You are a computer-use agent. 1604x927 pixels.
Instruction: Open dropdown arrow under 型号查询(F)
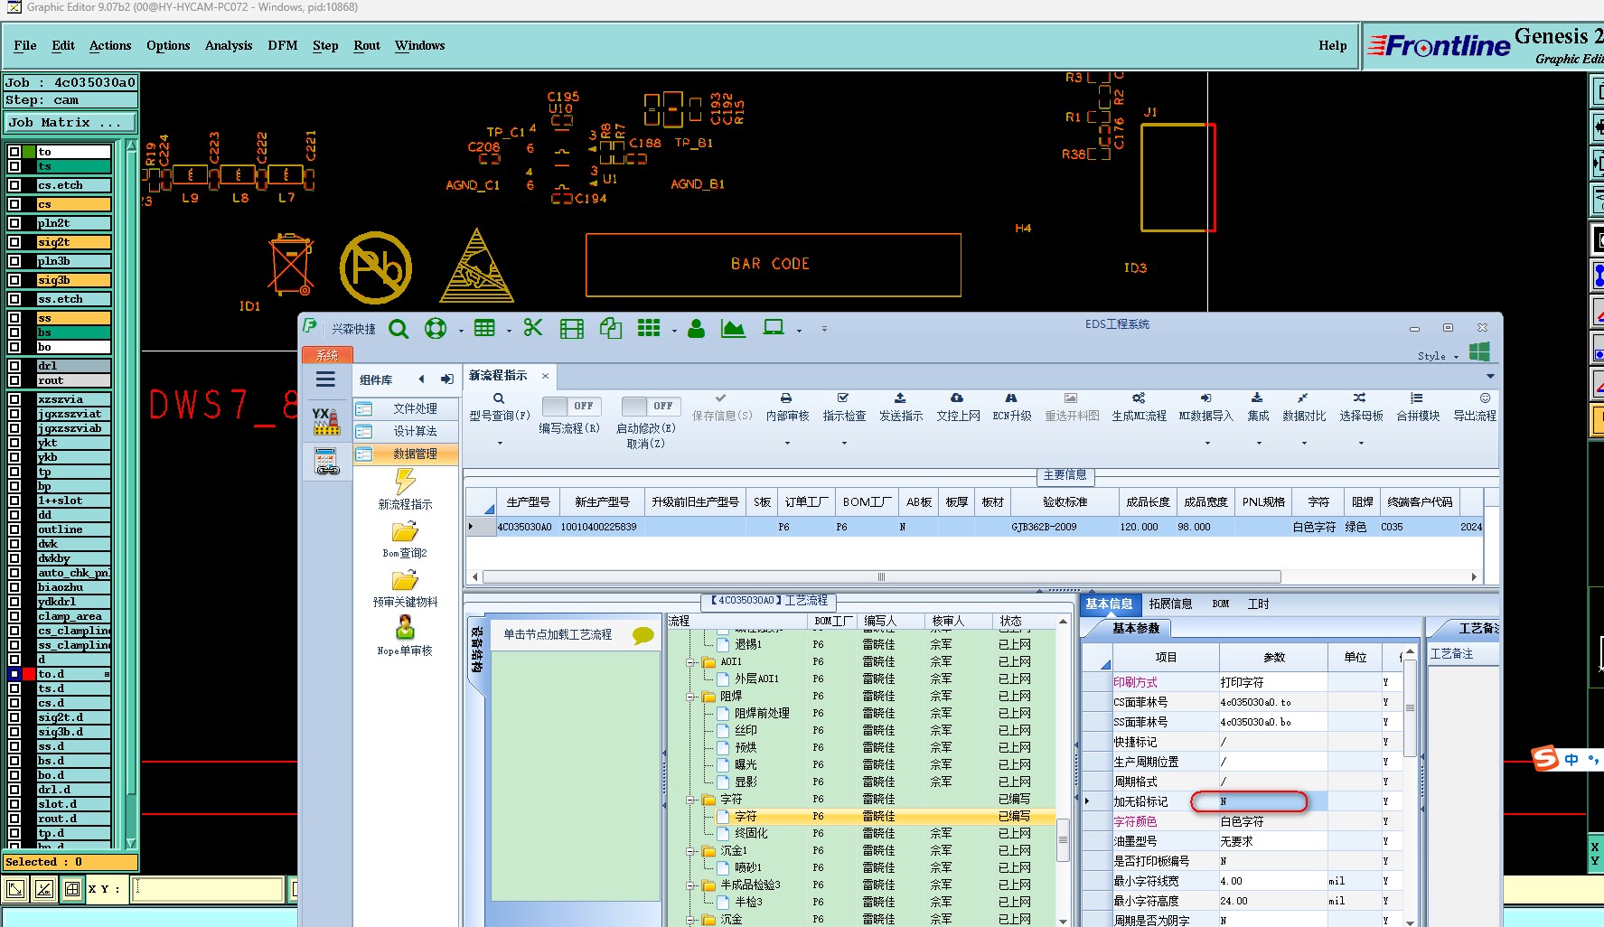(500, 444)
